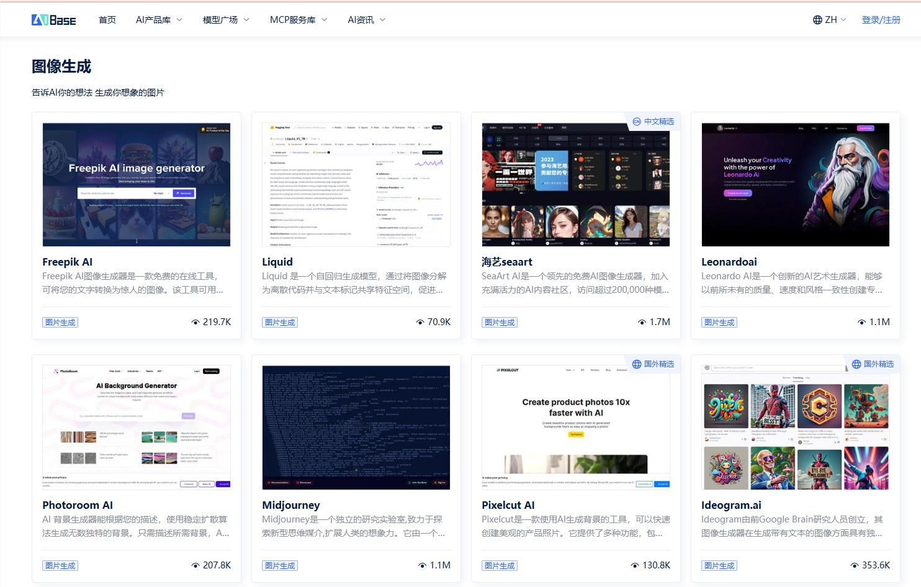The height and width of the screenshot is (587, 921).
Task: Click the eye views icon on Liquid card
Action: 420,322
